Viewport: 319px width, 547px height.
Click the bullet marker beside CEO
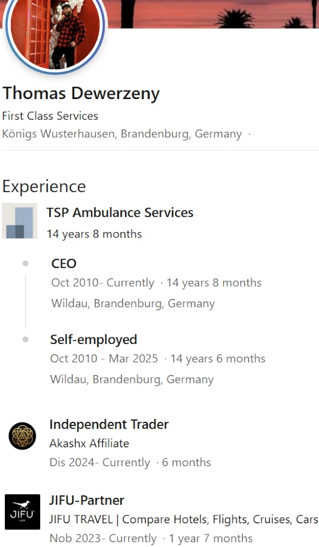tap(26, 263)
